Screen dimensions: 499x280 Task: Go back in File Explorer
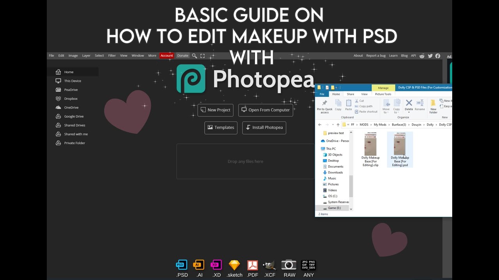pos(320,125)
